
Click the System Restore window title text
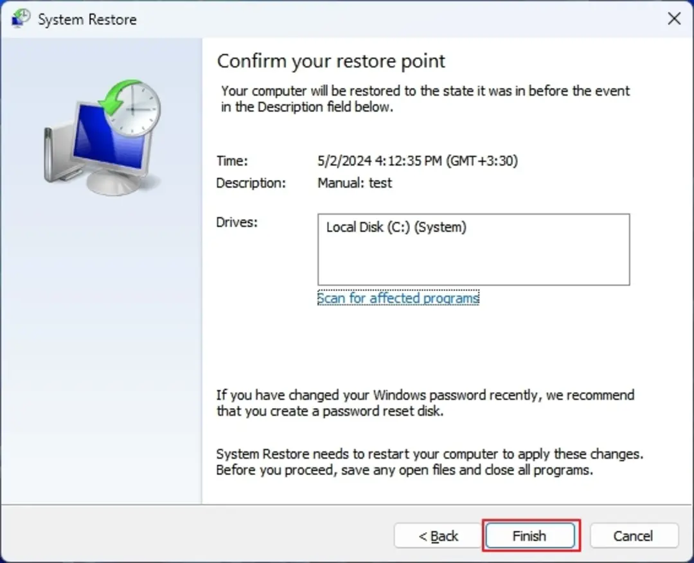(87, 19)
